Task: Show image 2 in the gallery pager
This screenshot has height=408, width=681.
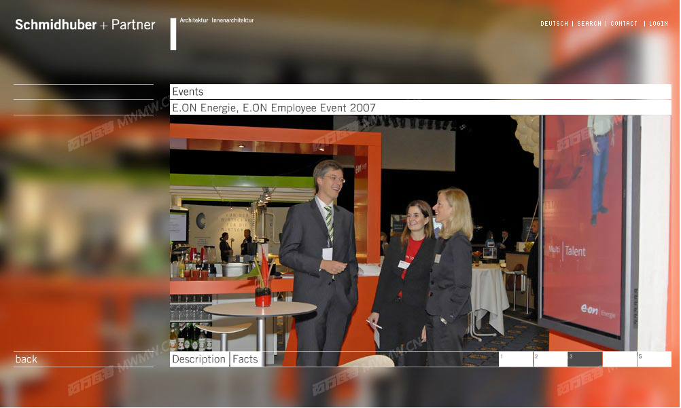Action: point(551,359)
